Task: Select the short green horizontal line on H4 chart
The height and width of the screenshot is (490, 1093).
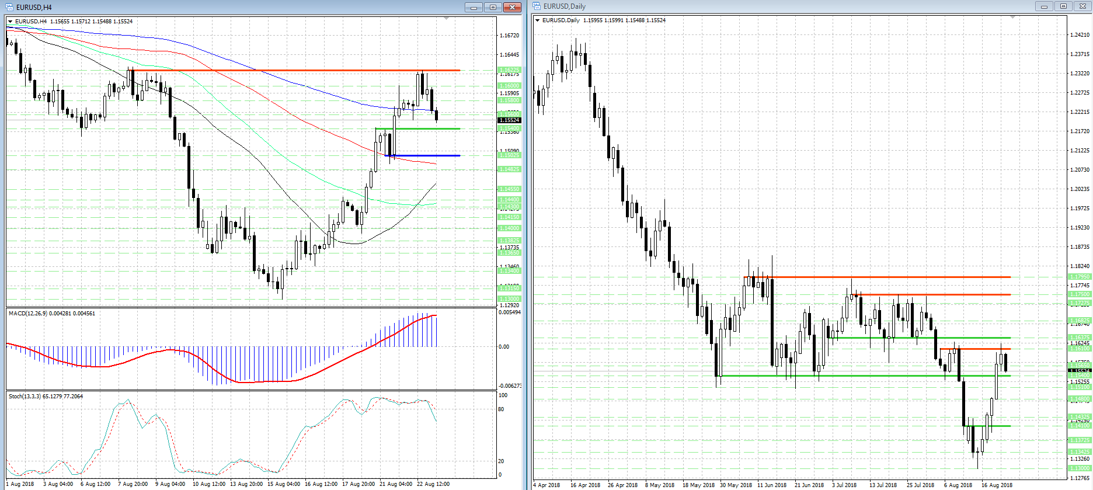Action: pyautogui.click(x=417, y=128)
